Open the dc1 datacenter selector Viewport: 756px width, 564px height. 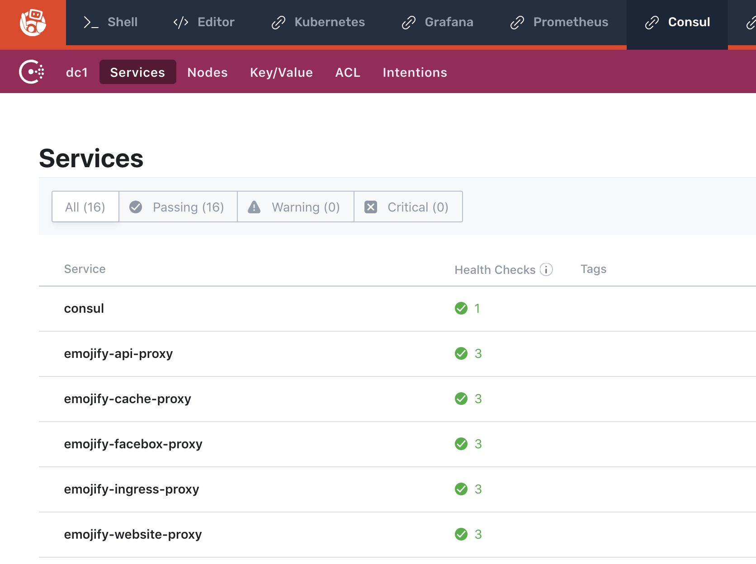(x=77, y=72)
